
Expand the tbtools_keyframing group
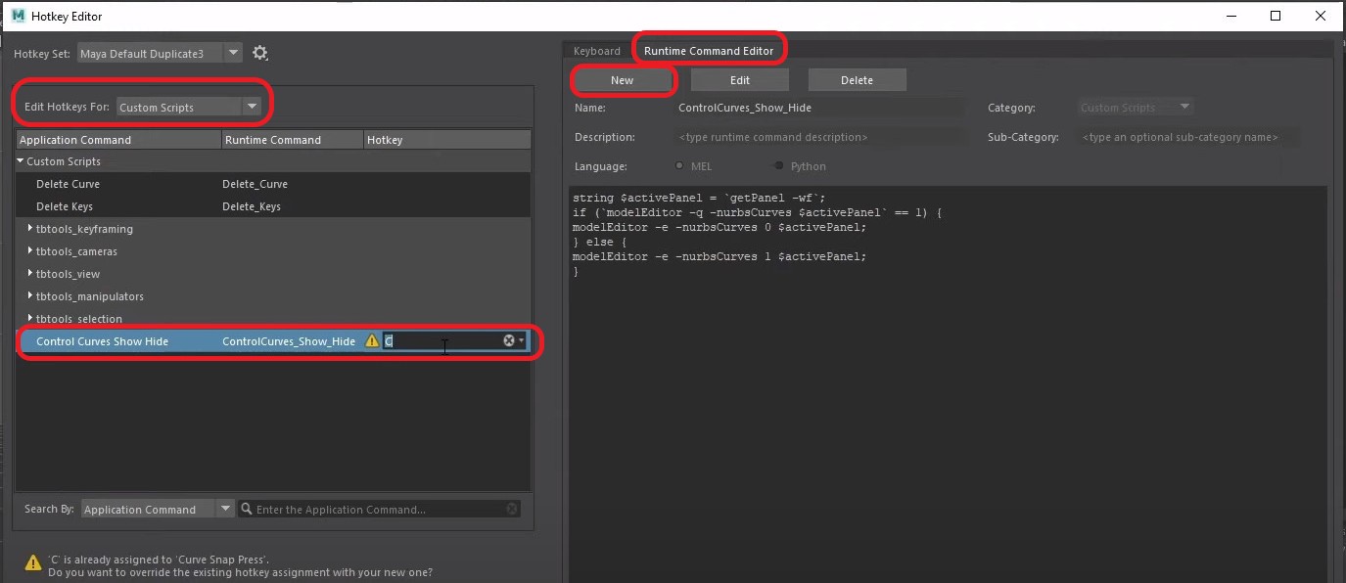coord(30,229)
